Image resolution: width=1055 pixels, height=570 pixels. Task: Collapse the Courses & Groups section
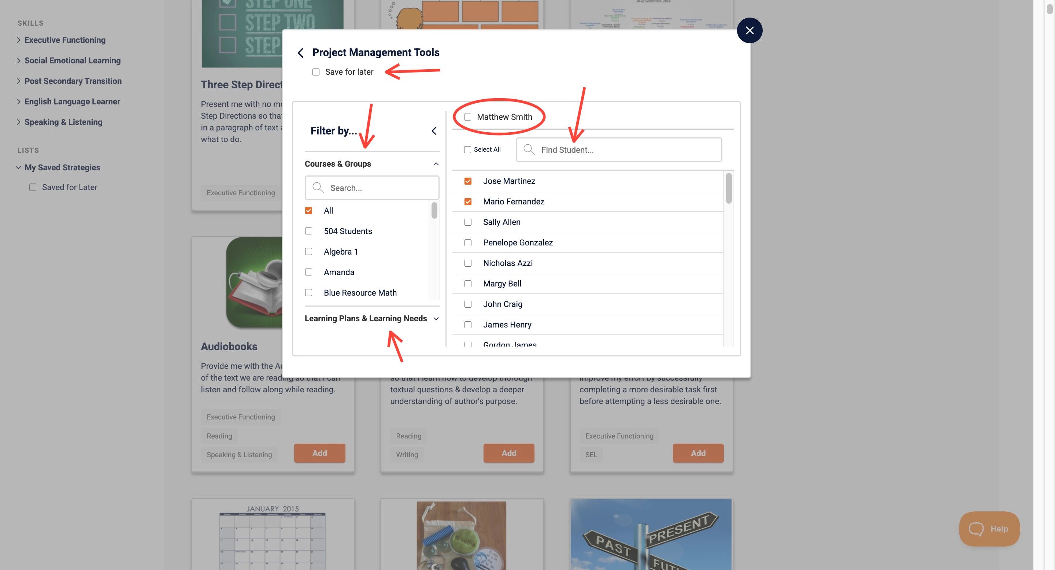(436, 164)
